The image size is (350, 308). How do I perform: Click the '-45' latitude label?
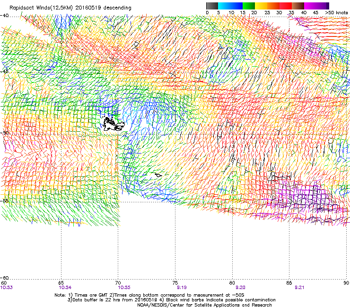(x=4, y=72)
